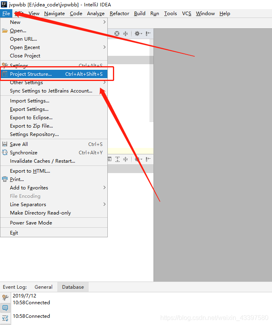This screenshot has width=272, height=325.
Task: Open Settings Repository... entry
Action: 54,134
